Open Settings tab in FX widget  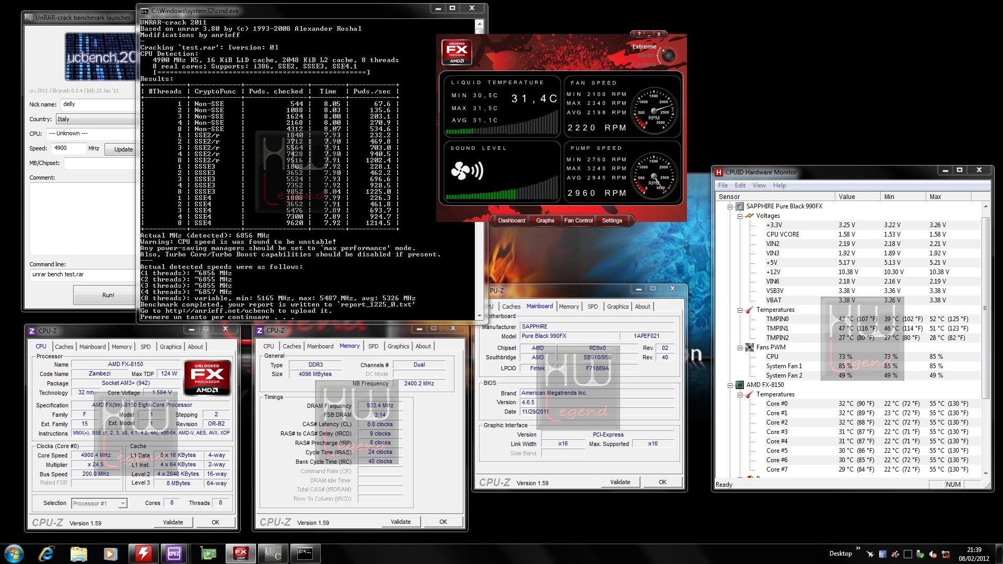point(612,220)
